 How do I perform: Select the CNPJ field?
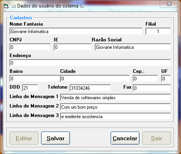pos(30,47)
